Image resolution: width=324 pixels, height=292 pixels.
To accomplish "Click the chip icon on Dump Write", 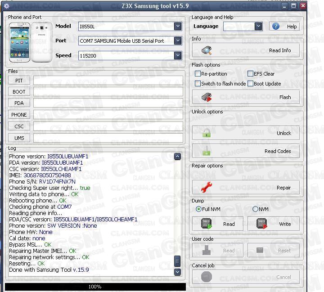I will pos(262,224).
